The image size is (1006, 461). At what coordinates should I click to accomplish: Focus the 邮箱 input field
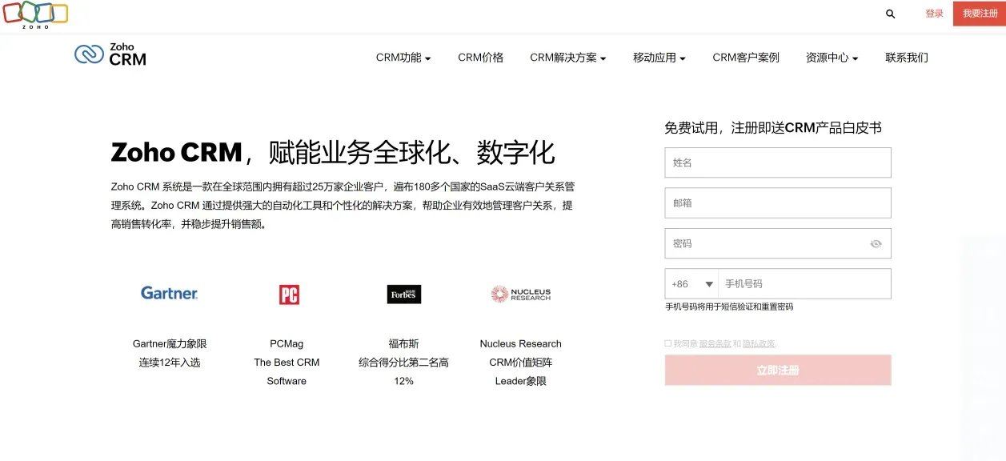tap(778, 203)
